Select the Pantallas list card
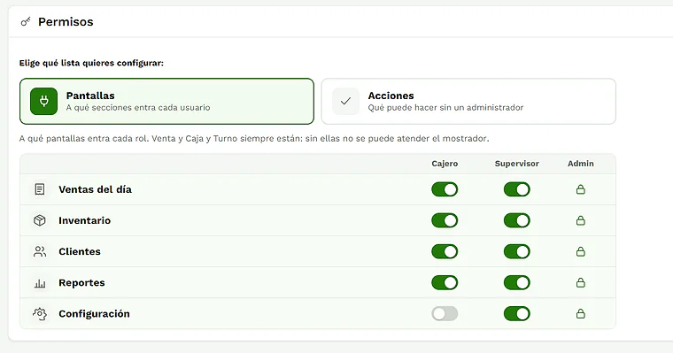The height and width of the screenshot is (353, 673). pyautogui.click(x=166, y=101)
